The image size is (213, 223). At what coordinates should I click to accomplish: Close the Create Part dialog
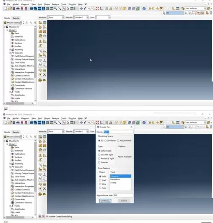click(132, 127)
